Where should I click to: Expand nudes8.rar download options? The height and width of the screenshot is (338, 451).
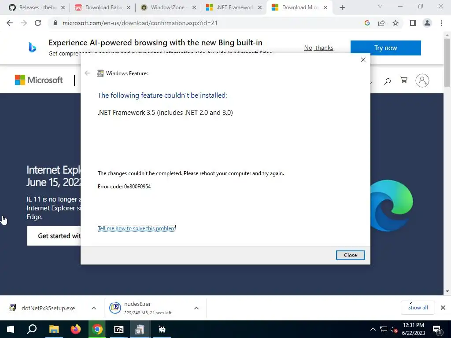click(196, 308)
